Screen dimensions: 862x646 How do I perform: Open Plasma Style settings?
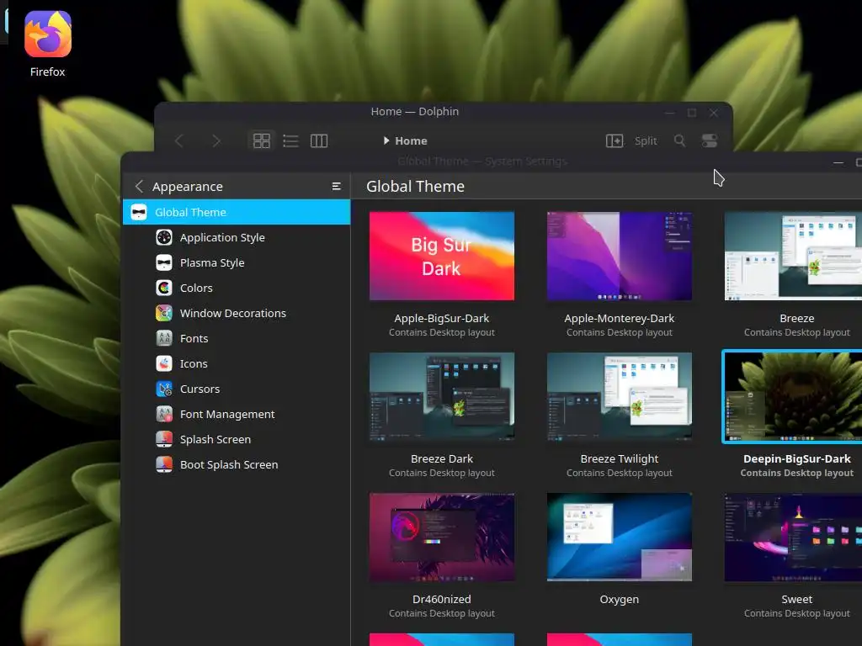(237, 262)
